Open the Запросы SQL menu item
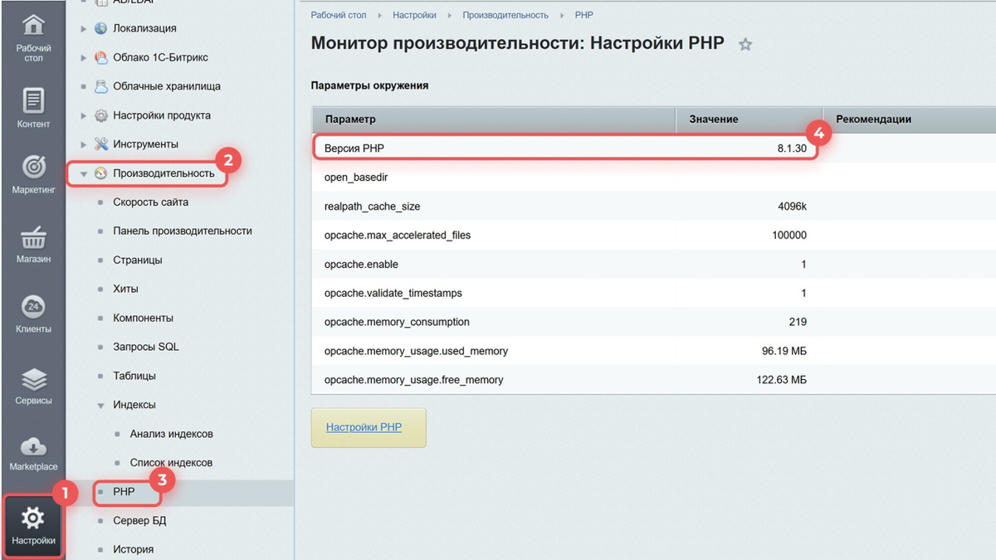This screenshot has width=996, height=560. coord(145,347)
